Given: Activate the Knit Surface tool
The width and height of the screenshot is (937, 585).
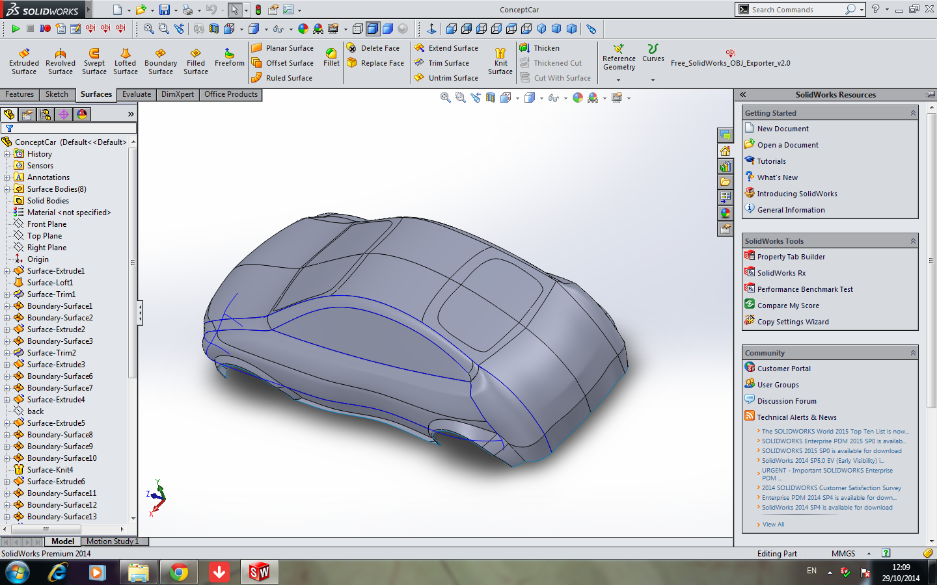Looking at the screenshot, I should click(x=500, y=62).
